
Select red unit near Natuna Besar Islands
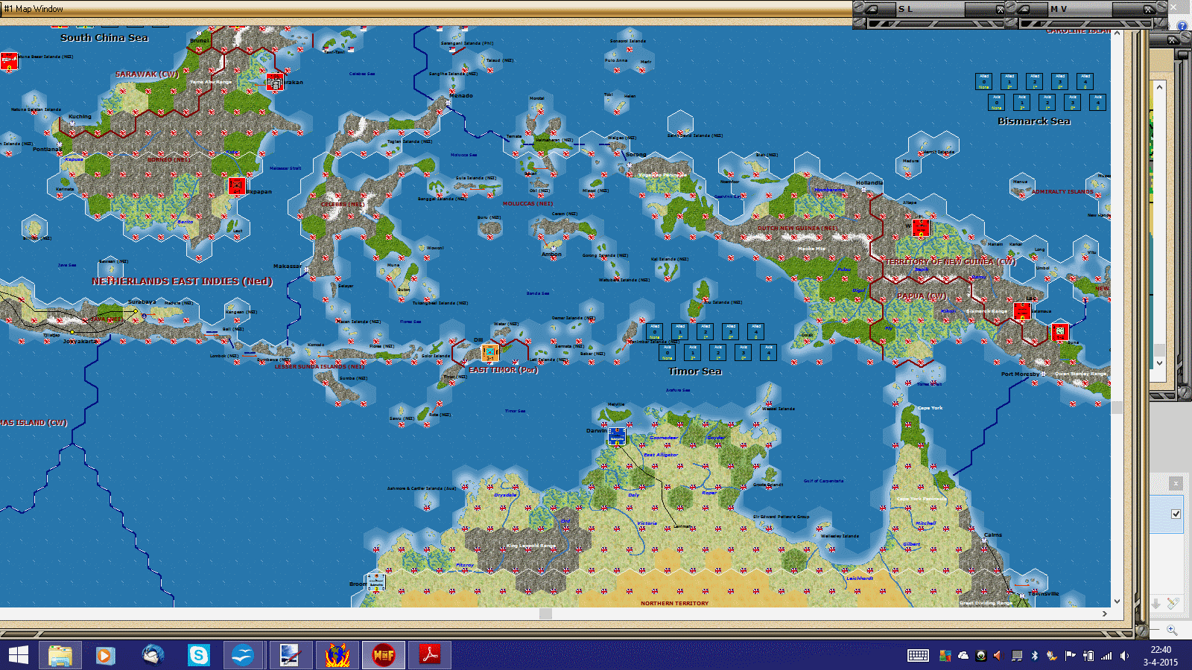[x=9, y=61]
